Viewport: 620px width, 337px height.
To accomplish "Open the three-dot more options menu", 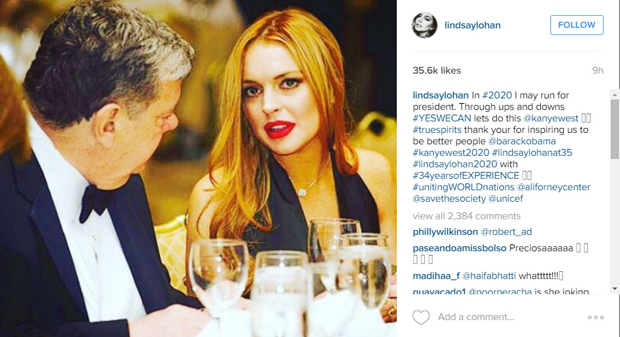I will point(595,317).
